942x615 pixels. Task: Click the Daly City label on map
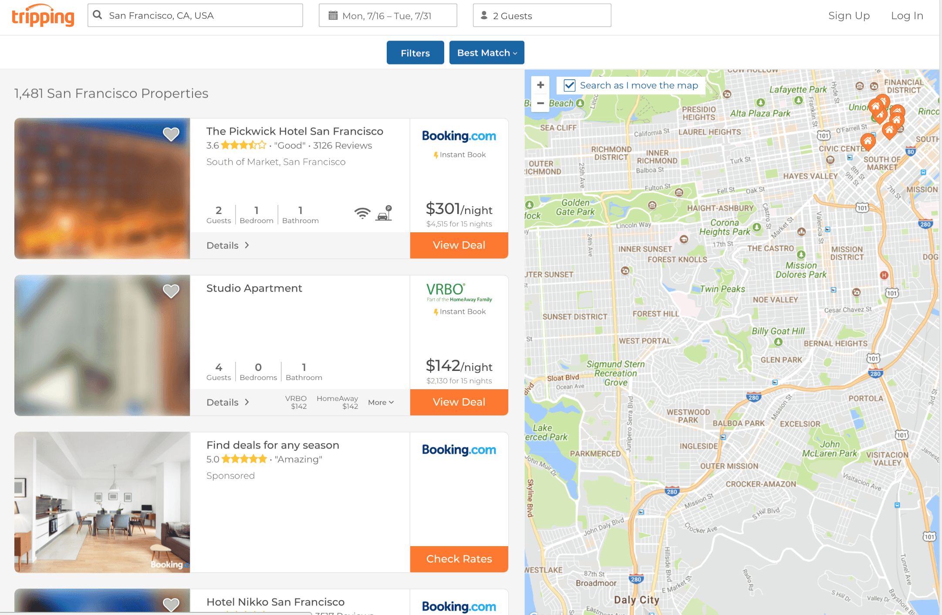pyautogui.click(x=636, y=600)
